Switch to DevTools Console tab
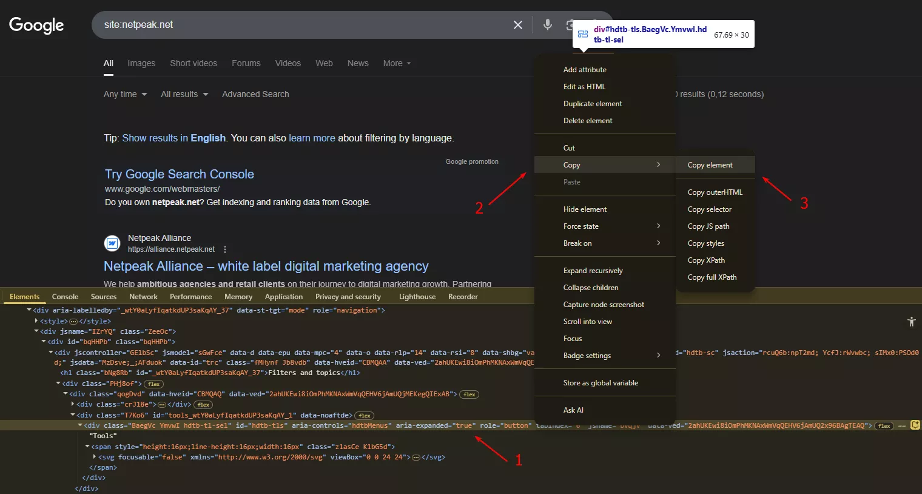This screenshot has width=922, height=494. coord(65,297)
